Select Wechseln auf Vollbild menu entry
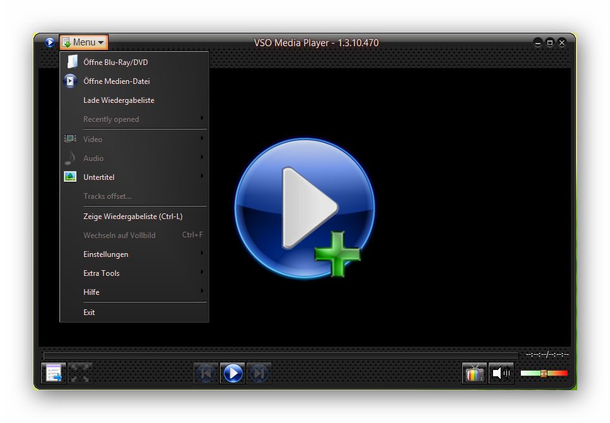The image size is (610, 423). coord(134,235)
